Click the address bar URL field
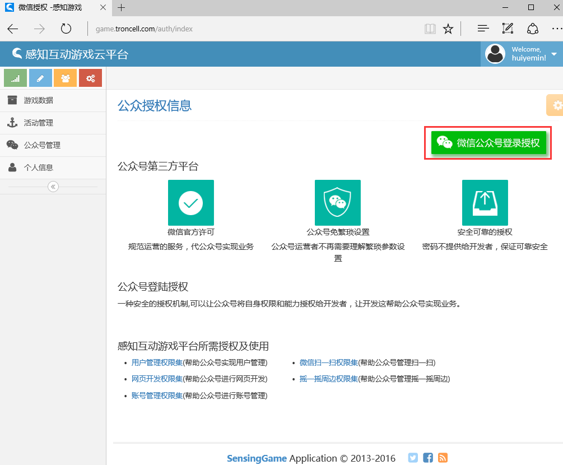This screenshot has width=563, height=465. point(252,29)
